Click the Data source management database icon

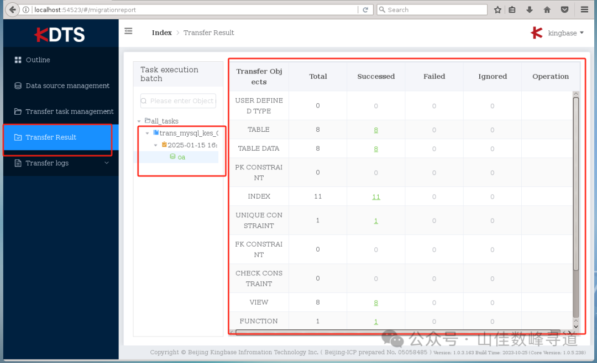[x=18, y=86]
